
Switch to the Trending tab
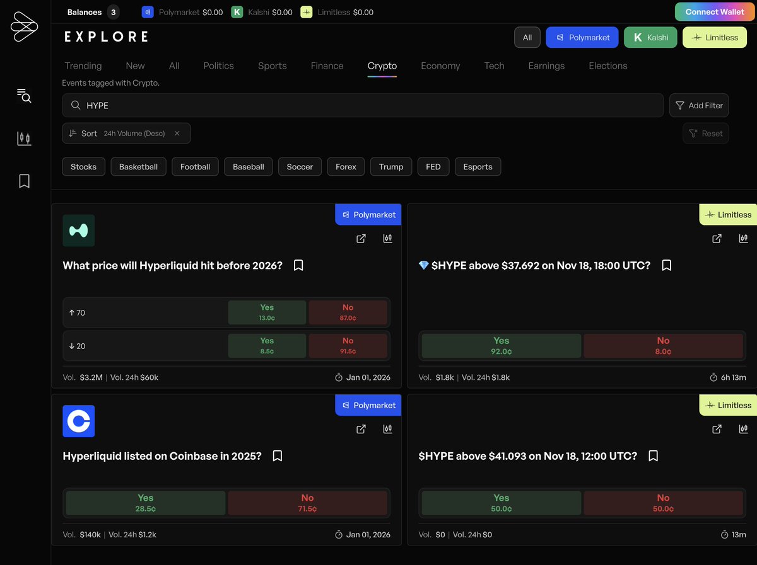coord(83,66)
